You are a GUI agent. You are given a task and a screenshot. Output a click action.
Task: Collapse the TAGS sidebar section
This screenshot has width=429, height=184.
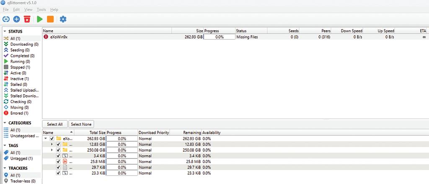pyautogui.click(x=5, y=145)
